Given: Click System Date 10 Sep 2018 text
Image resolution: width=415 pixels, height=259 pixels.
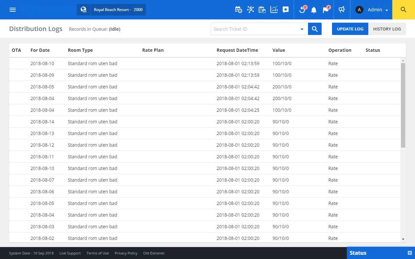Looking at the screenshot, I should coord(31,253).
